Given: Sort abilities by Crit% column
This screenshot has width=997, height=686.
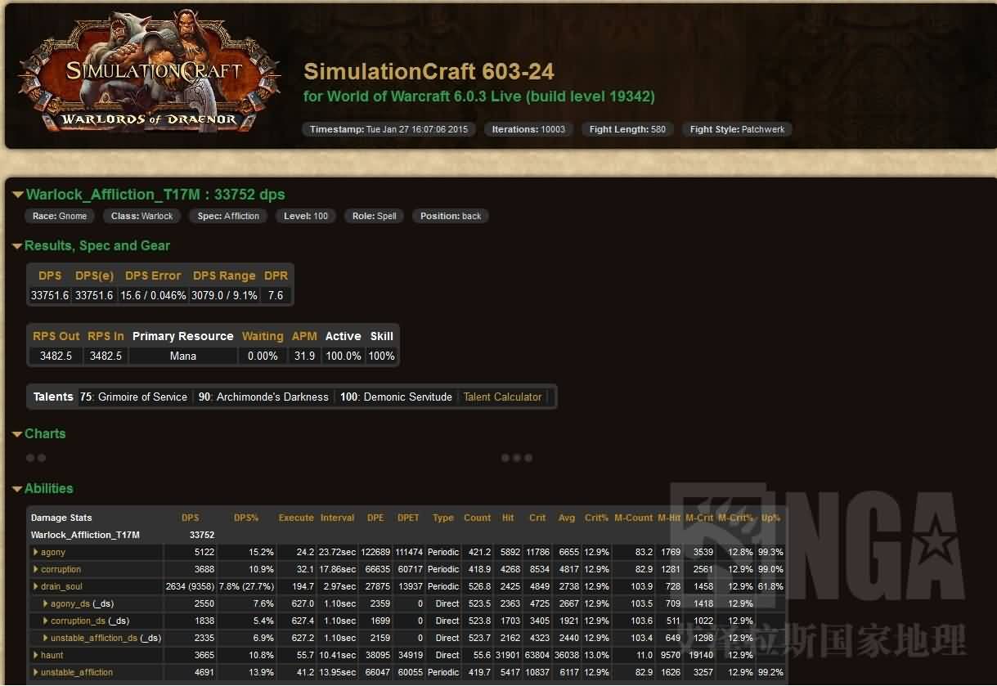Looking at the screenshot, I should pyautogui.click(x=597, y=518).
